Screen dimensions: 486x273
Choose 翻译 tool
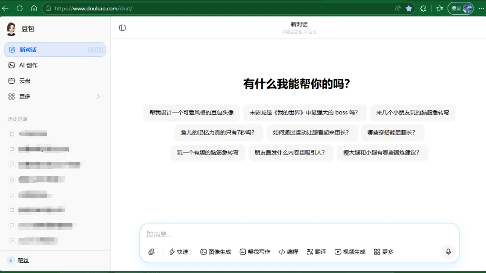click(x=316, y=252)
